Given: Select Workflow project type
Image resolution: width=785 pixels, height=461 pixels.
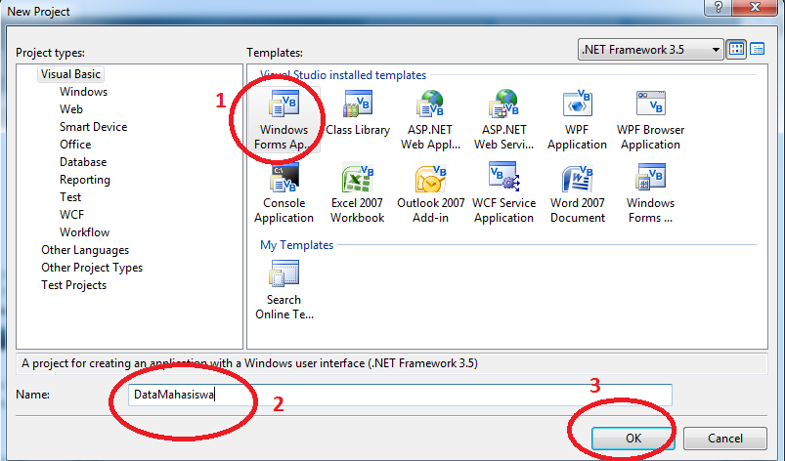Looking at the screenshot, I should tap(84, 232).
